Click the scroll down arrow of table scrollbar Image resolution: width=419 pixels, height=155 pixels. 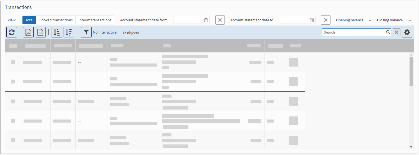tap(411, 147)
